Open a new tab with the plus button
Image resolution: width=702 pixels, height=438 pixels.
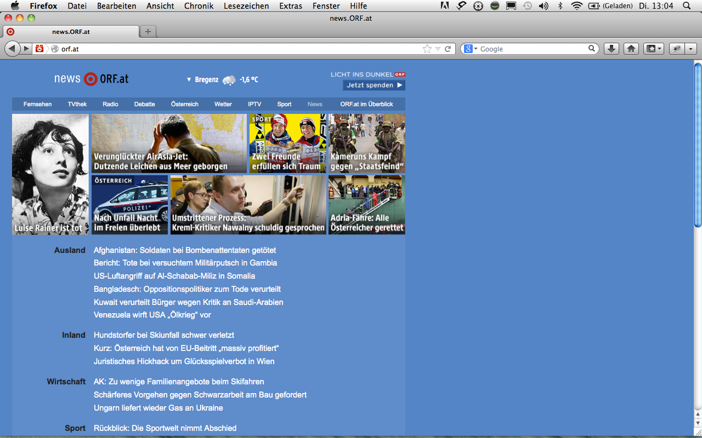148,32
